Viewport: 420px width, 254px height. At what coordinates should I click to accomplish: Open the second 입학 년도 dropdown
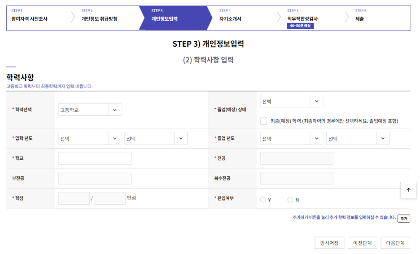point(156,139)
